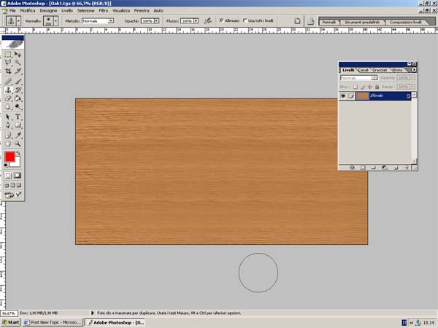Click the Sfondo layer thumbnail

point(363,95)
